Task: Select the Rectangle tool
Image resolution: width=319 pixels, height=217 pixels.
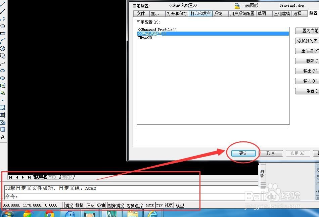Action: [3, 34]
